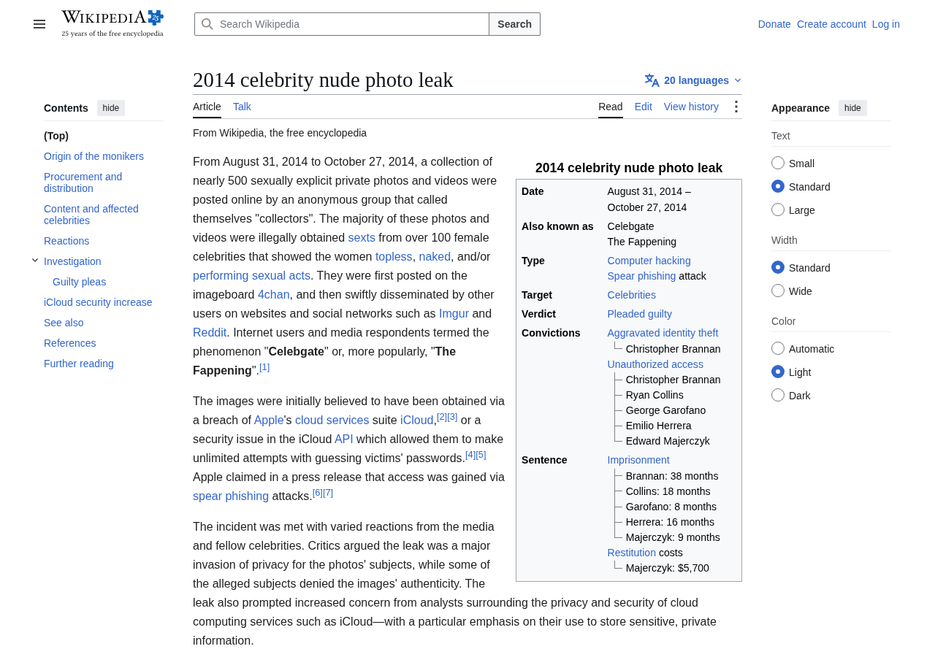Image resolution: width=935 pixels, height=657 pixels.
Task: Collapse the Investigation section toggle arrow
Action: pyautogui.click(x=35, y=261)
